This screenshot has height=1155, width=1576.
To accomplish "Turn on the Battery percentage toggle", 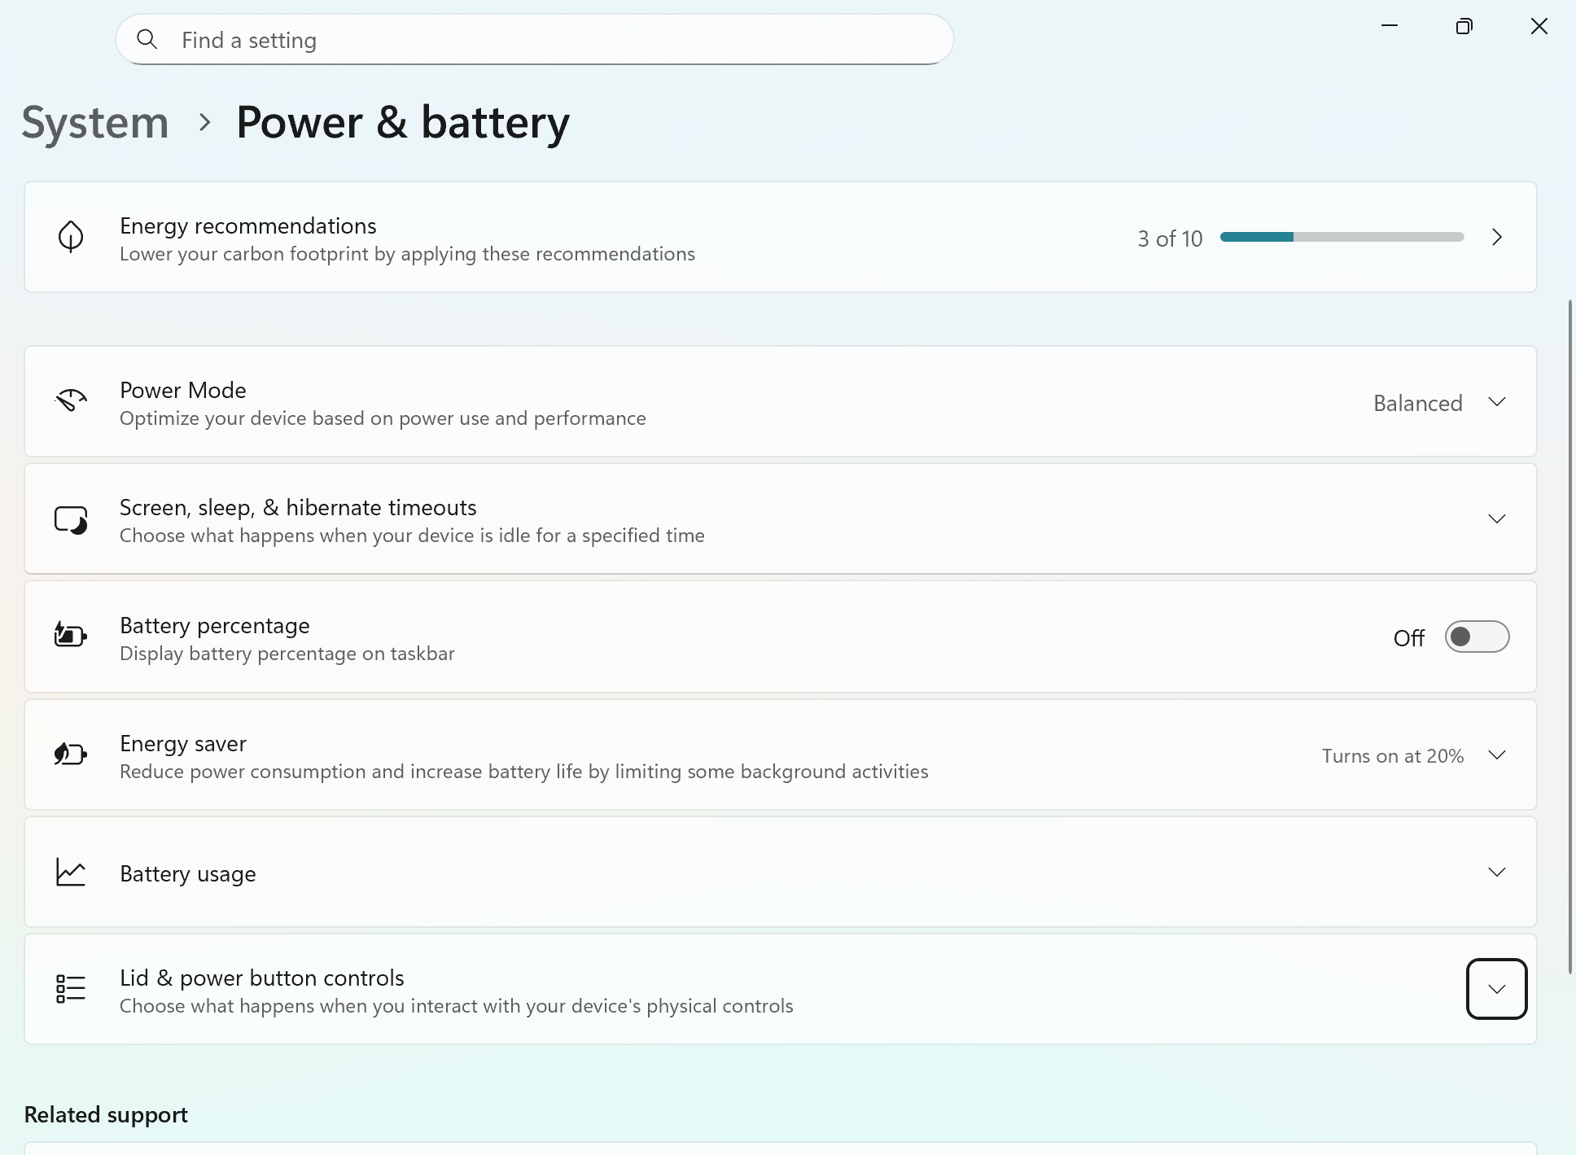I will 1477,637.
